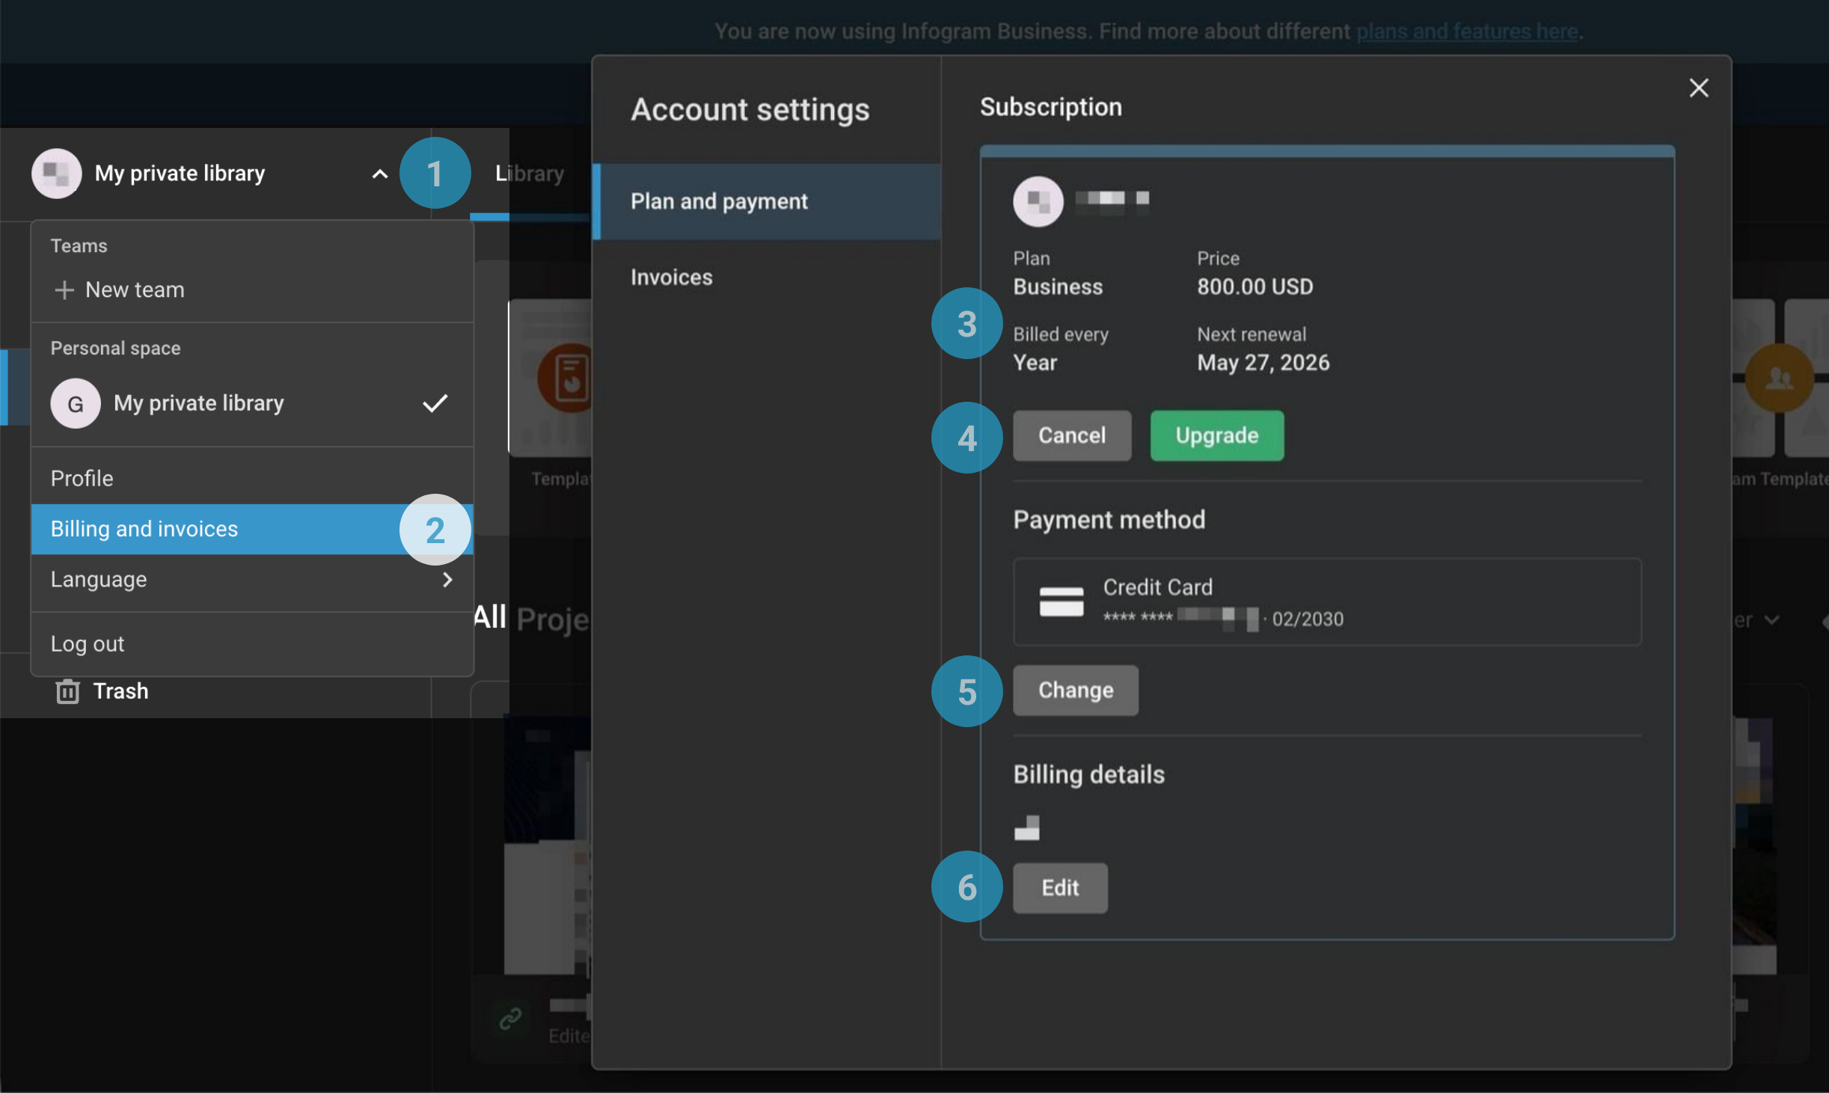Open the sort order dropdown near the right edge
The height and width of the screenshot is (1093, 1829).
pos(1770,619)
